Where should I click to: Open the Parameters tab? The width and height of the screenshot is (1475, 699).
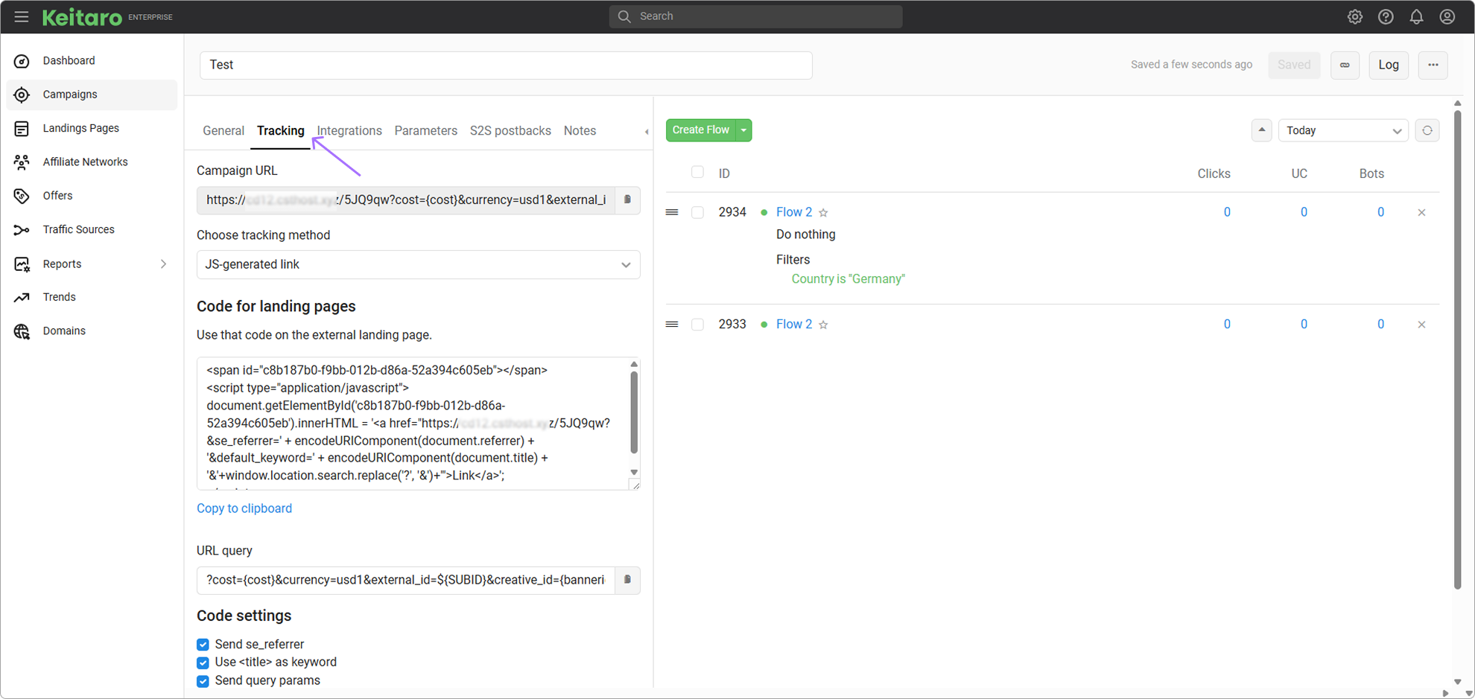426,131
